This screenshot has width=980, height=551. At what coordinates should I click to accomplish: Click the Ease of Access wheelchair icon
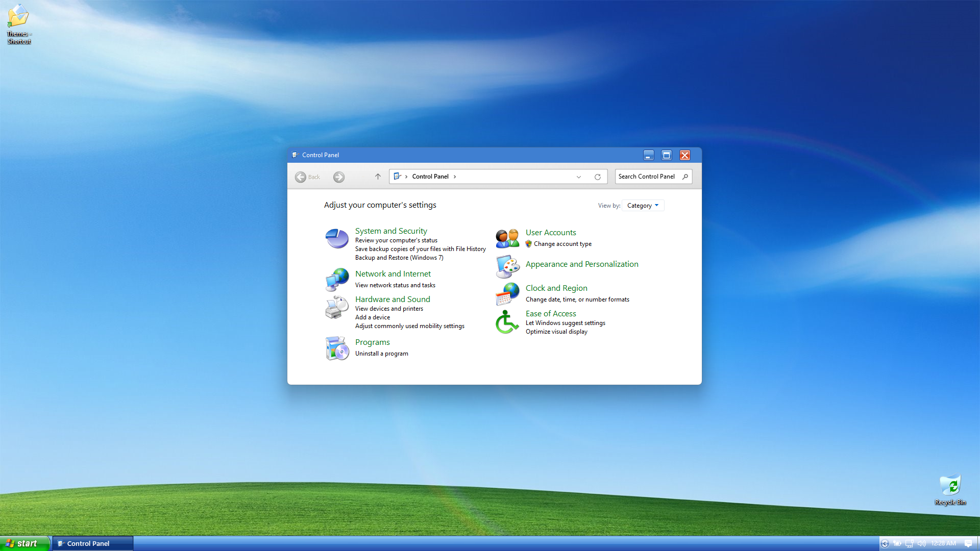click(x=506, y=322)
